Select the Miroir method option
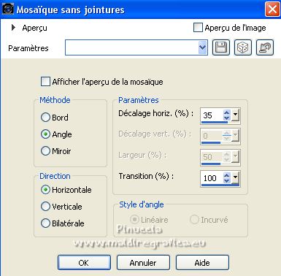Screen dimensions: 281x276 [x=45, y=151]
